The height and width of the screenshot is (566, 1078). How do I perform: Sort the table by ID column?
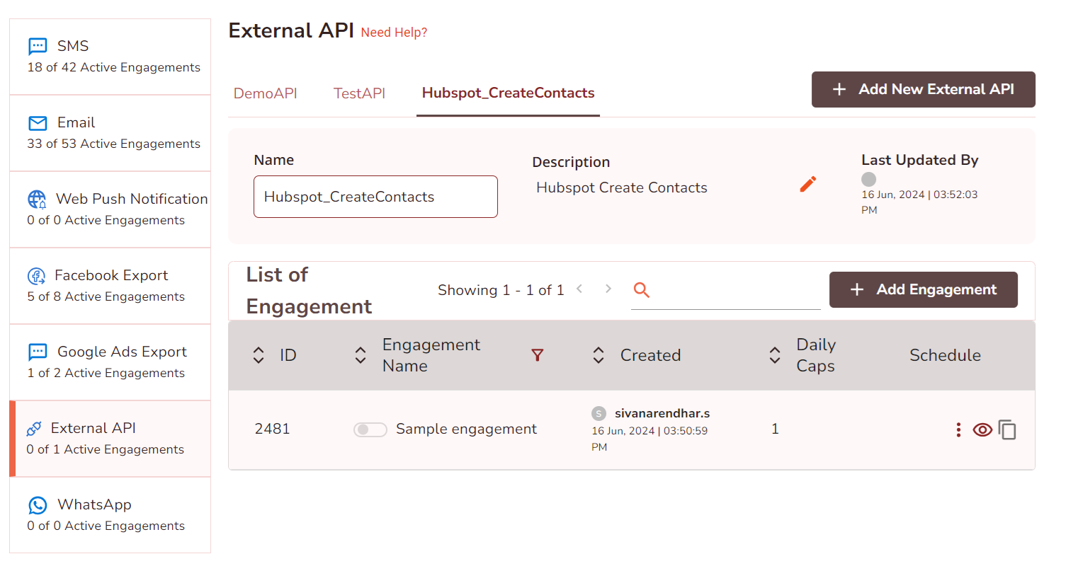pos(259,355)
